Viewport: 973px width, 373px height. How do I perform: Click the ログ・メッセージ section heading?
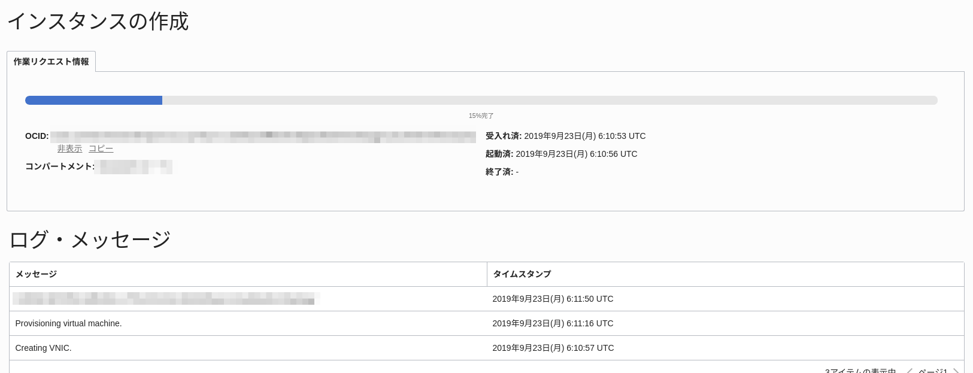coord(90,239)
